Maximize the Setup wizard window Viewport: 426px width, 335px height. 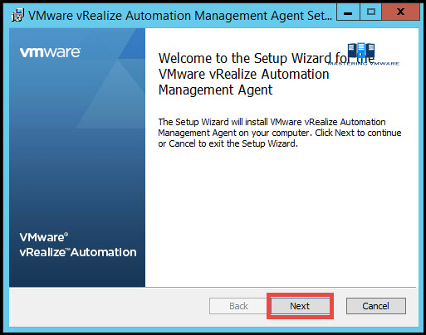(370, 12)
